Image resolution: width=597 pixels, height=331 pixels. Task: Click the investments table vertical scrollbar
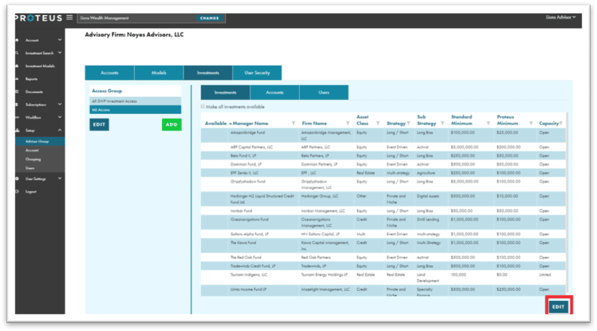click(x=566, y=202)
